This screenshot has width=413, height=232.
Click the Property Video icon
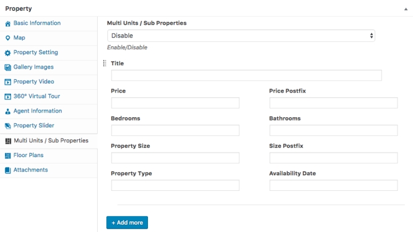click(x=7, y=82)
